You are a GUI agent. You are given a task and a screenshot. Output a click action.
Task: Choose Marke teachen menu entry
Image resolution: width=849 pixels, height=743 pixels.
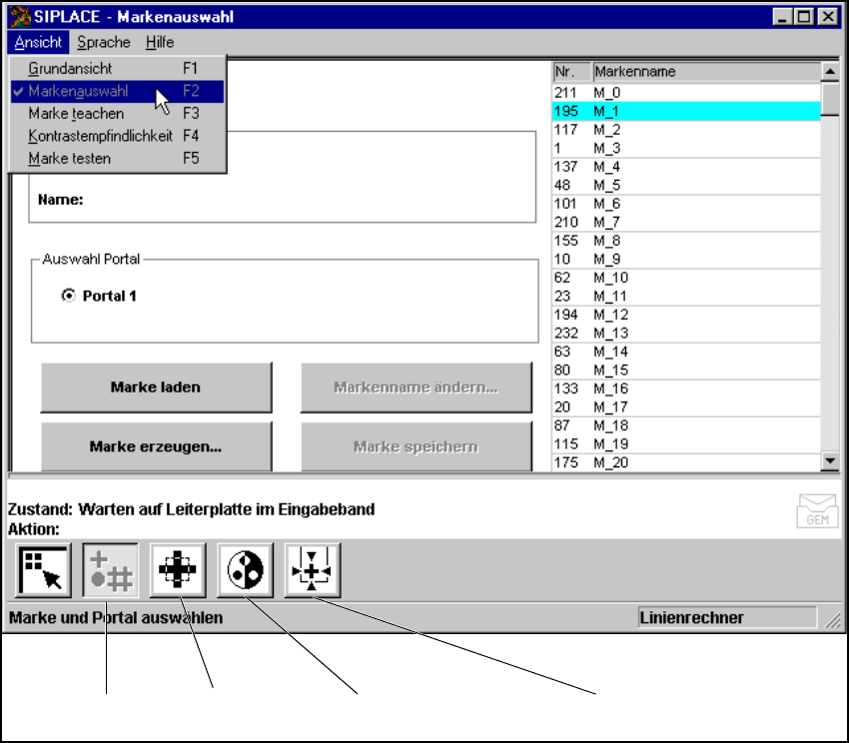pos(117,114)
